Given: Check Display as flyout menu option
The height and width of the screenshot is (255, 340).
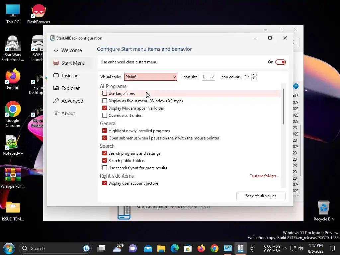Looking at the screenshot, I should tap(105, 101).
